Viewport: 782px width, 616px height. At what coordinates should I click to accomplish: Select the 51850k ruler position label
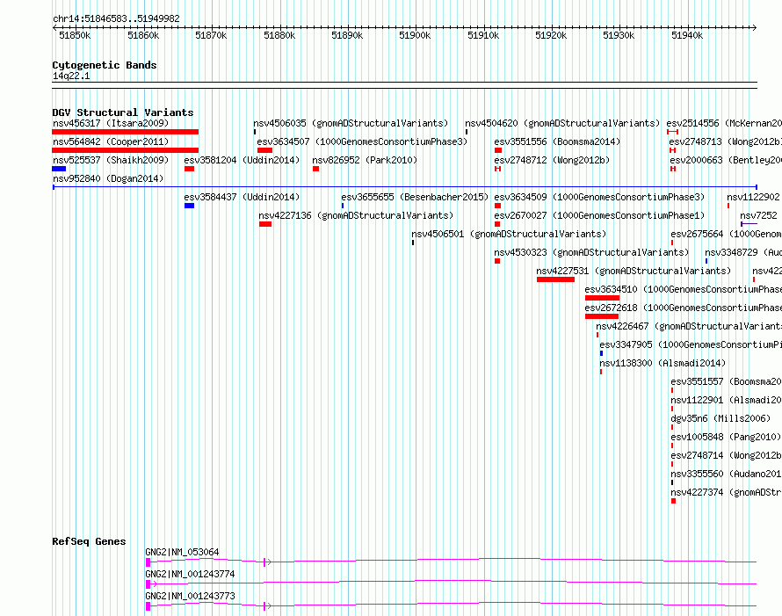[x=75, y=35]
